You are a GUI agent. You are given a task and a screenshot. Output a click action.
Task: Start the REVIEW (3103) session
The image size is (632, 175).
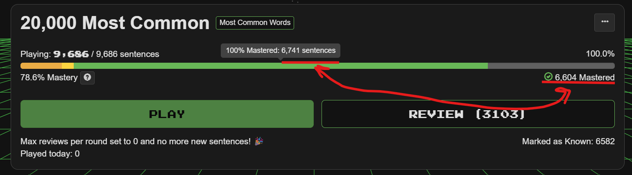468,114
